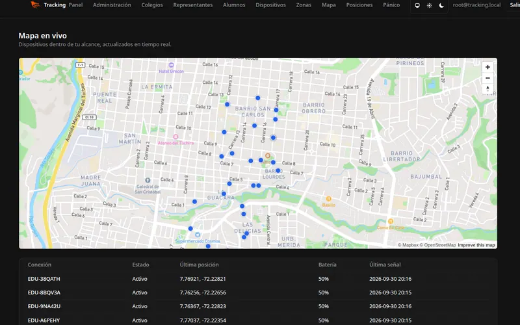Screen dimensions: 520x325
Task: Click the T-1 route shield on map
Action: point(80,65)
